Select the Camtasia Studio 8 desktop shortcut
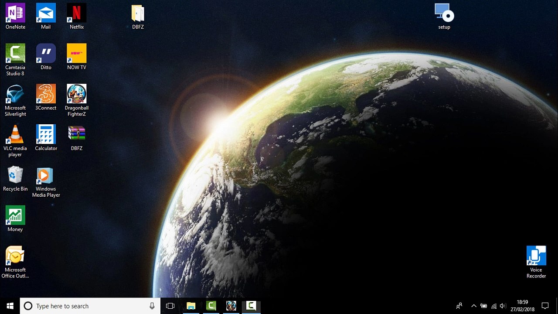 click(15, 60)
